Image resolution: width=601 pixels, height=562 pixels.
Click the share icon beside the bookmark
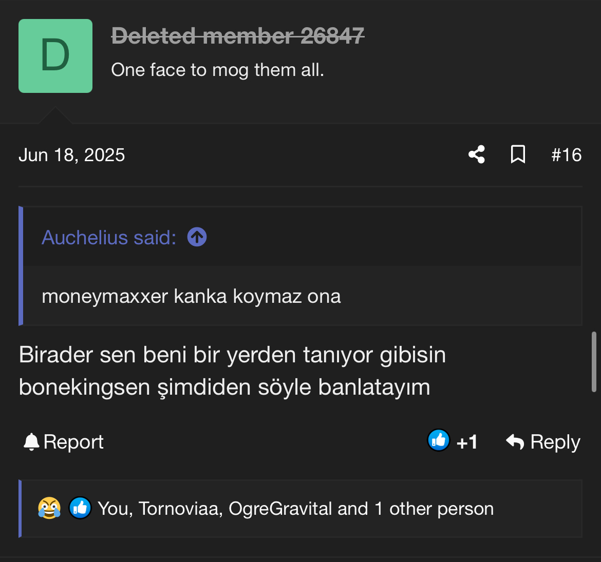coord(477,154)
